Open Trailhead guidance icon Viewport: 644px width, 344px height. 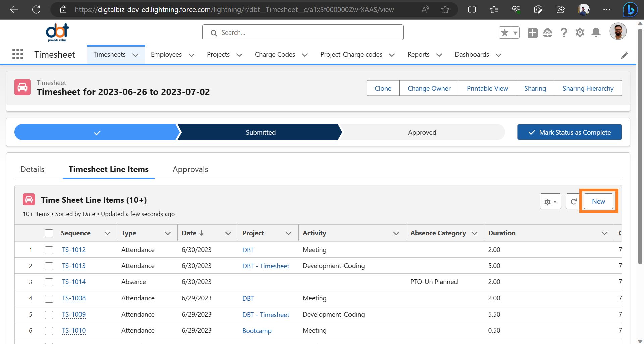point(548,33)
